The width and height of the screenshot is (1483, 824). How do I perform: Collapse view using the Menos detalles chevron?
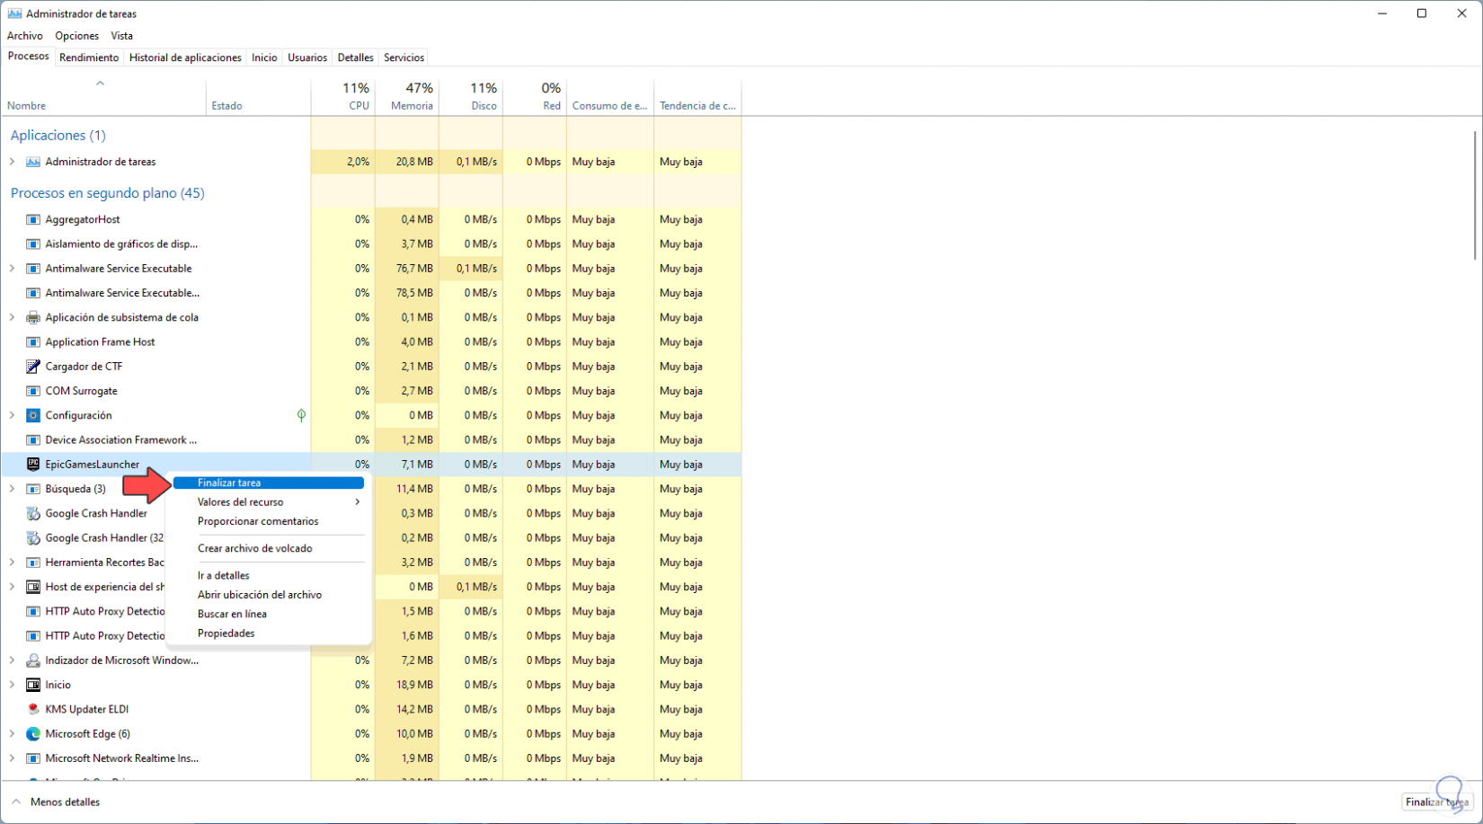pos(16,802)
